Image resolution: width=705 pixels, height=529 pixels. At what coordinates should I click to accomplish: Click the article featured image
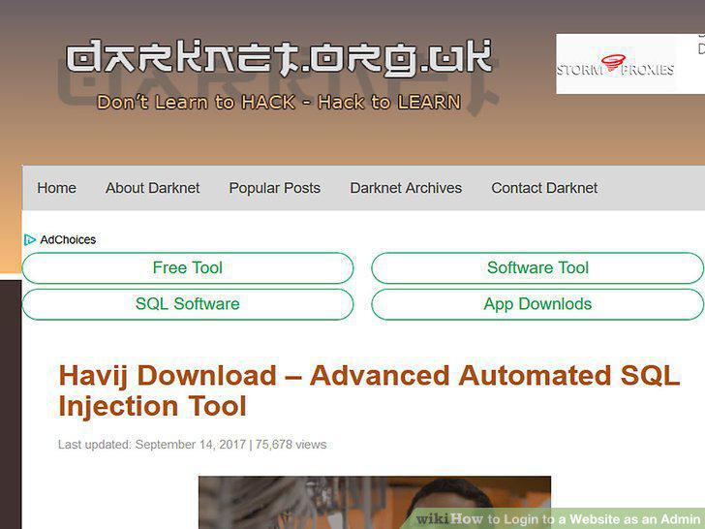[375, 503]
